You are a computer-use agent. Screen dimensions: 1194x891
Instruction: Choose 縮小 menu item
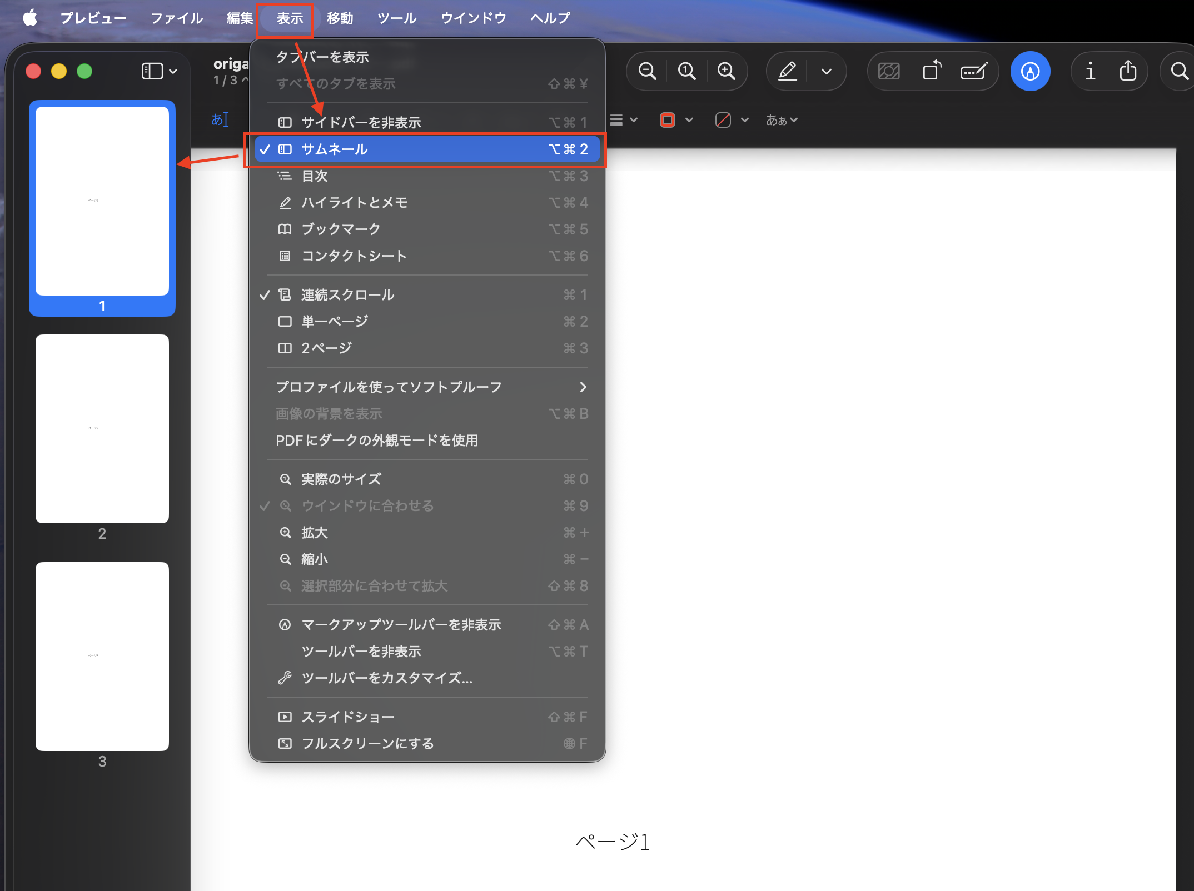click(427, 559)
